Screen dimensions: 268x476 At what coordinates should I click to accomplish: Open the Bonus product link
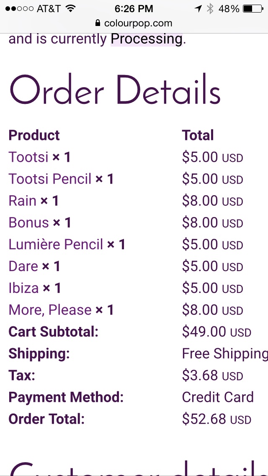[28, 222]
